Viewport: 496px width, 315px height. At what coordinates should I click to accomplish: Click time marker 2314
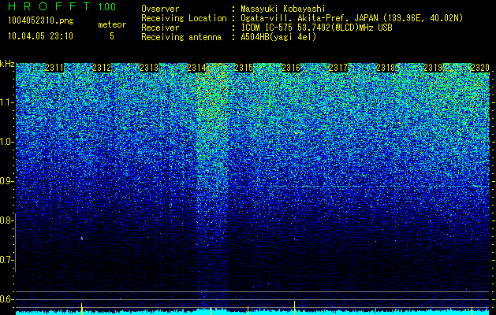coord(196,68)
